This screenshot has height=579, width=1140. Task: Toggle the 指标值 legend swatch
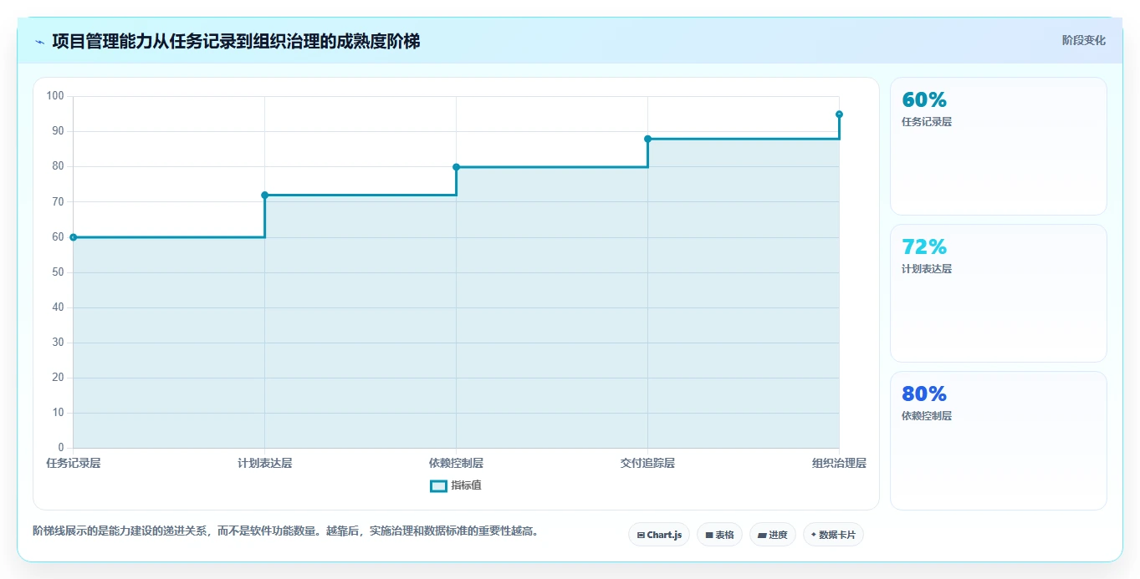pos(438,486)
